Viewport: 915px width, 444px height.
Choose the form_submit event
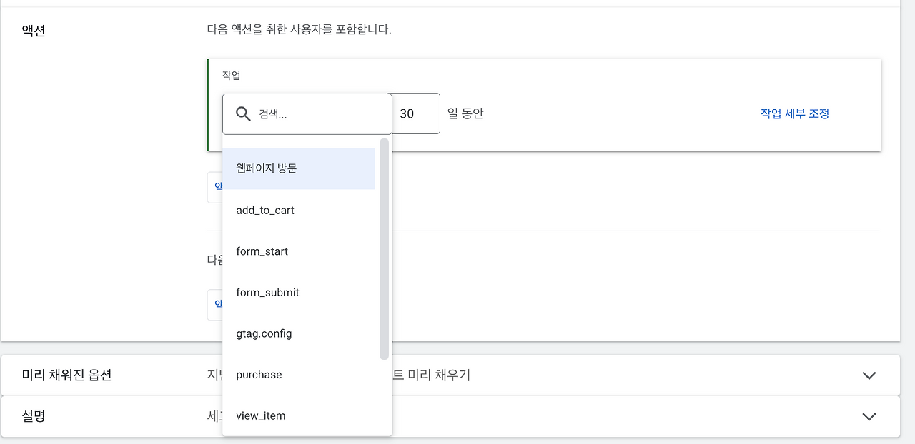click(x=267, y=292)
